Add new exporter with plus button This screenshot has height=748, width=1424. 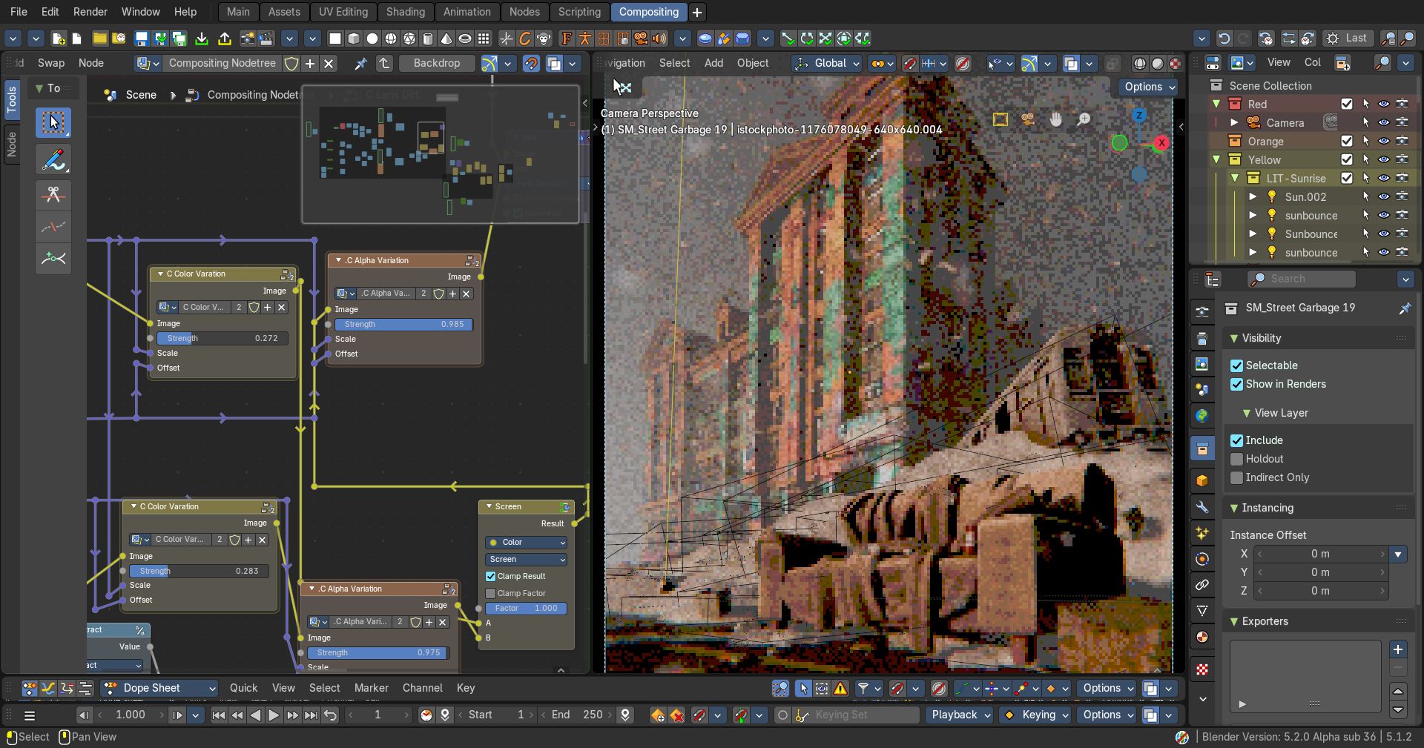[1398, 649]
